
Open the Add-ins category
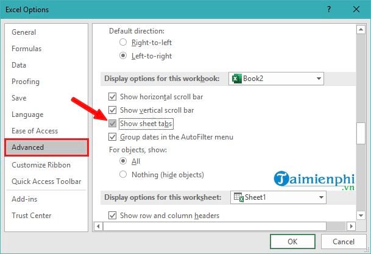(x=24, y=199)
